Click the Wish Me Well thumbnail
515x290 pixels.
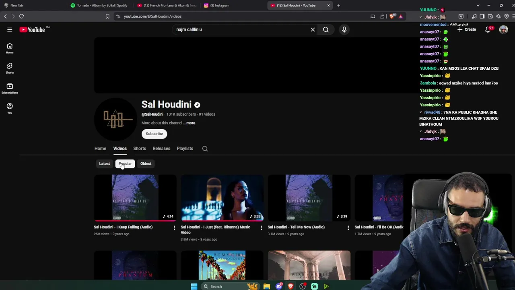point(309,265)
